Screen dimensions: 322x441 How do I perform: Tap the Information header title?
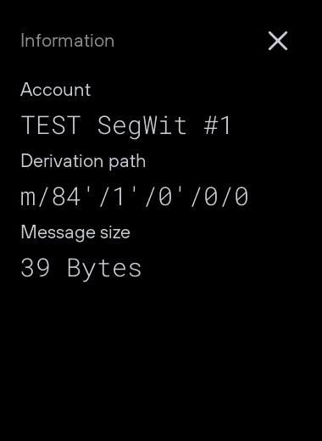tap(68, 41)
